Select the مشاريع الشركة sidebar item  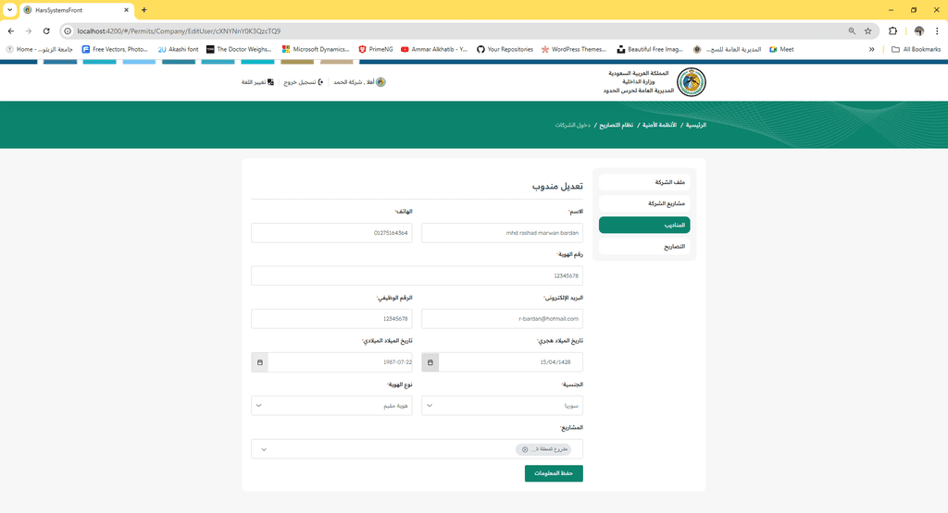coord(644,203)
